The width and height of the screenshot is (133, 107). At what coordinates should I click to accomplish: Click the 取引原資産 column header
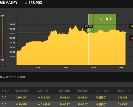tap(22, 91)
